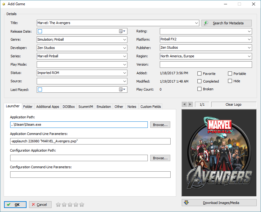The width and height of the screenshot is (261, 212).
Task: Click the Play Count value '0'
Action: coord(160,89)
